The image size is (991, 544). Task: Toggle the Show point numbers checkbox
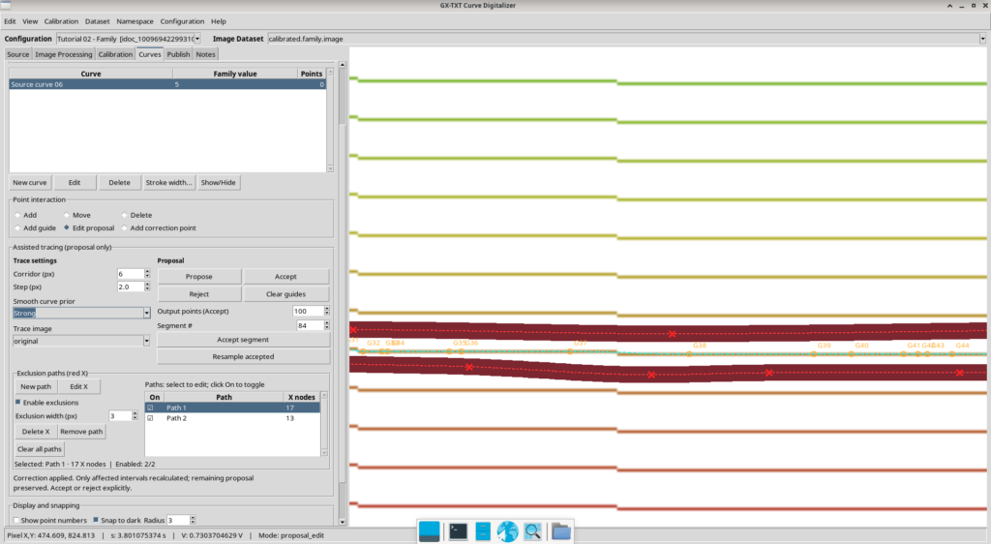(x=16, y=520)
